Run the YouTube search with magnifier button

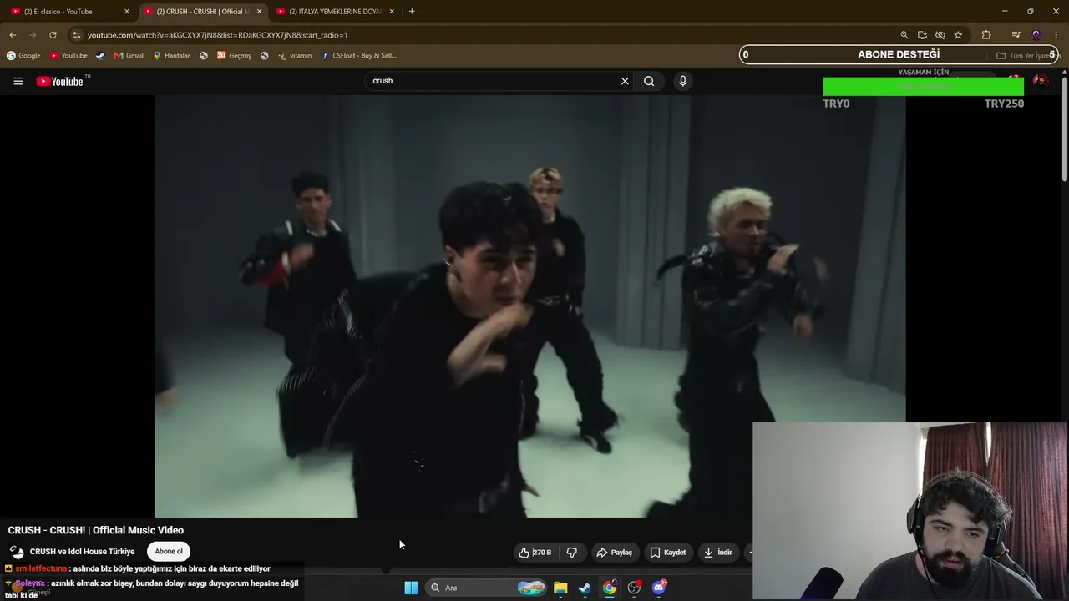coord(649,81)
